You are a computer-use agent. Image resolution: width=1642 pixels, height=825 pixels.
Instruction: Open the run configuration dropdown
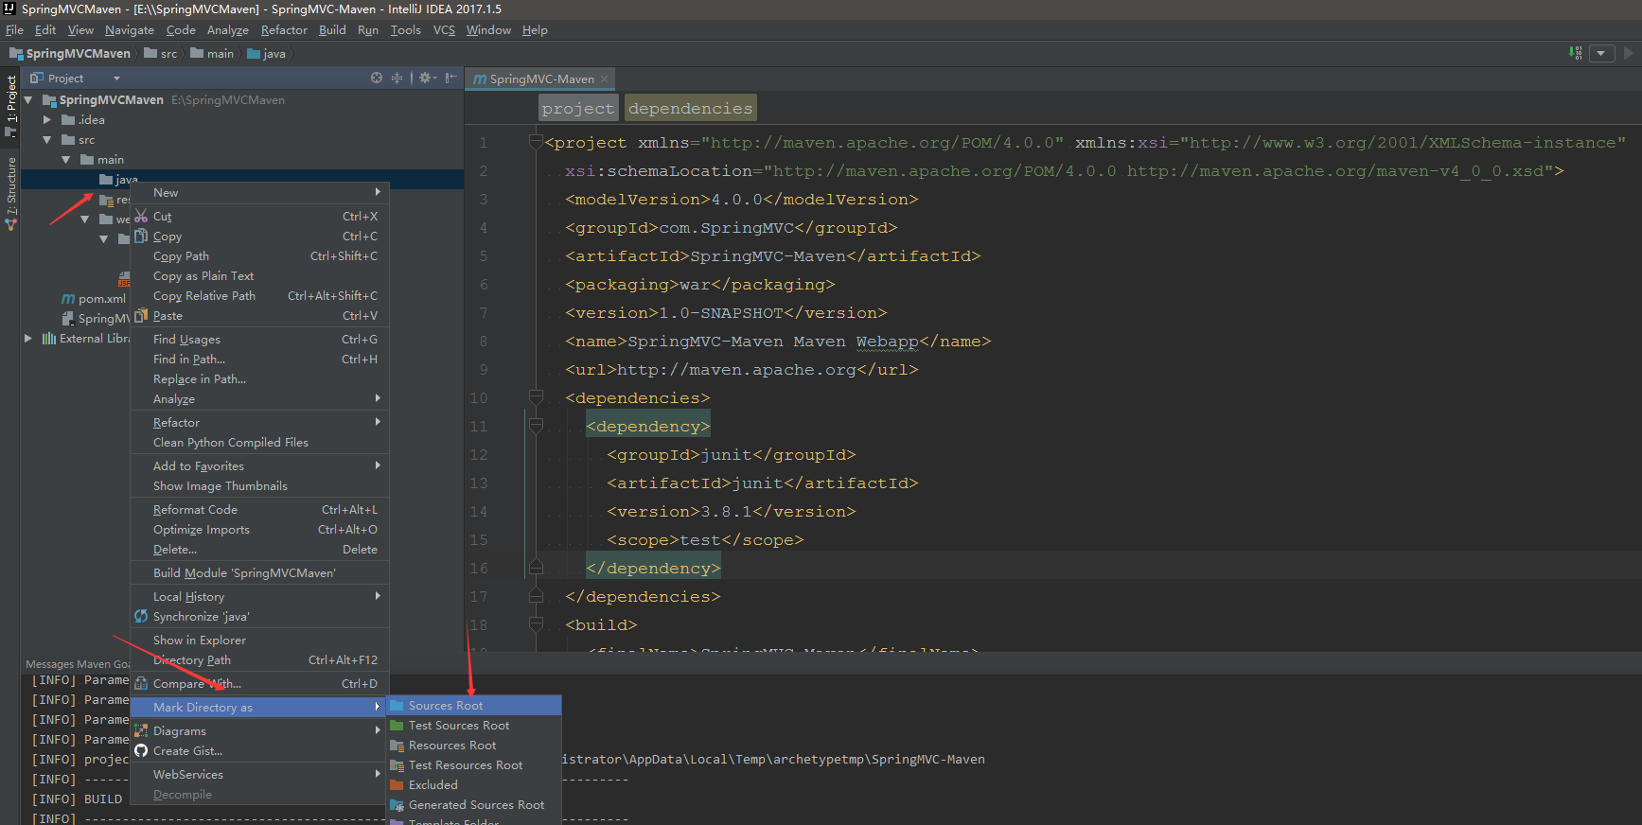[1601, 53]
